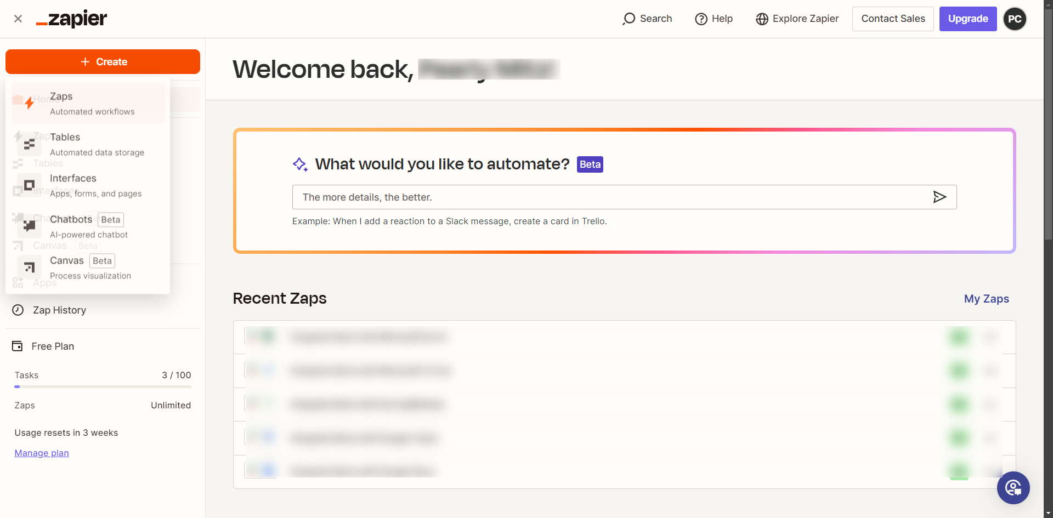The image size is (1053, 518).
Task: Click the Zap History clock icon
Action: click(x=18, y=310)
